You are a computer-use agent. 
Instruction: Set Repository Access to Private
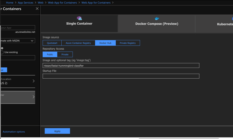[65, 54]
